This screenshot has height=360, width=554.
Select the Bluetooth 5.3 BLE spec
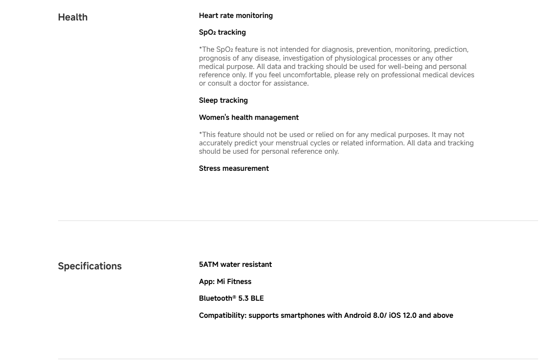pyautogui.click(x=231, y=298)
